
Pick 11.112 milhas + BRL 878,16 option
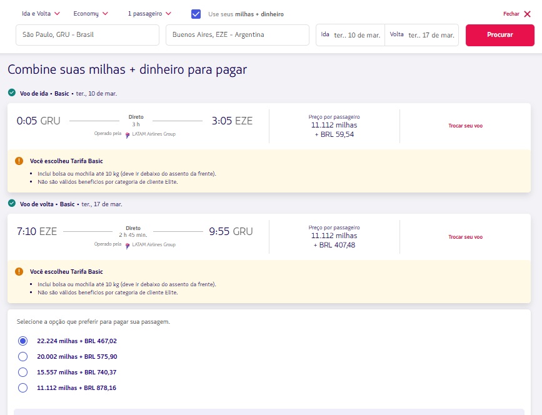click(x=23, y=387)
